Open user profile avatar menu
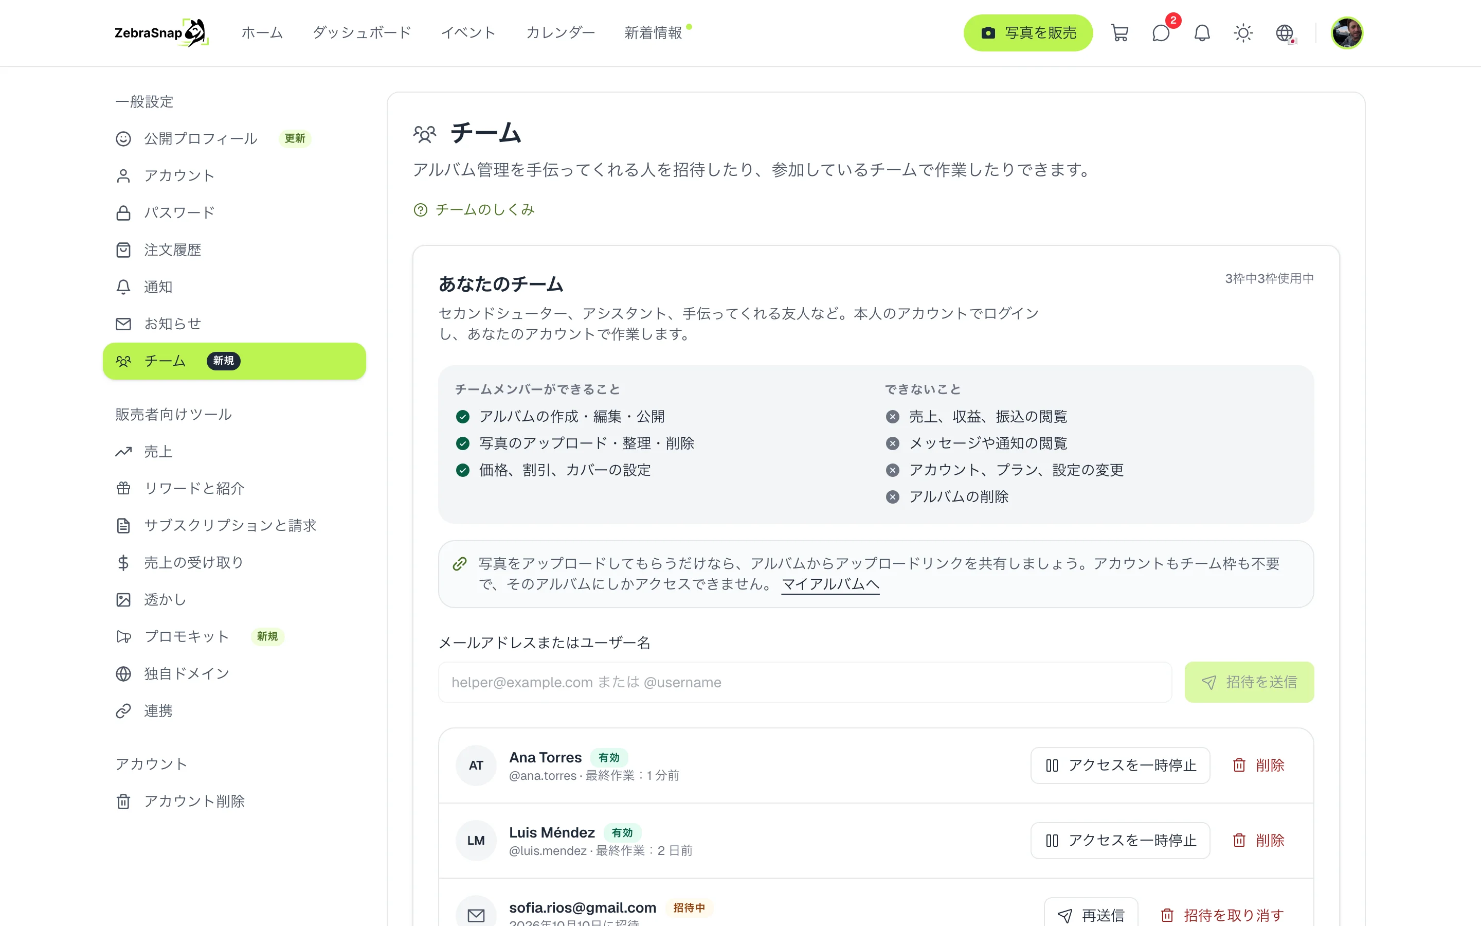The width and height of the screenshot is (1481, 926). 1346,33
